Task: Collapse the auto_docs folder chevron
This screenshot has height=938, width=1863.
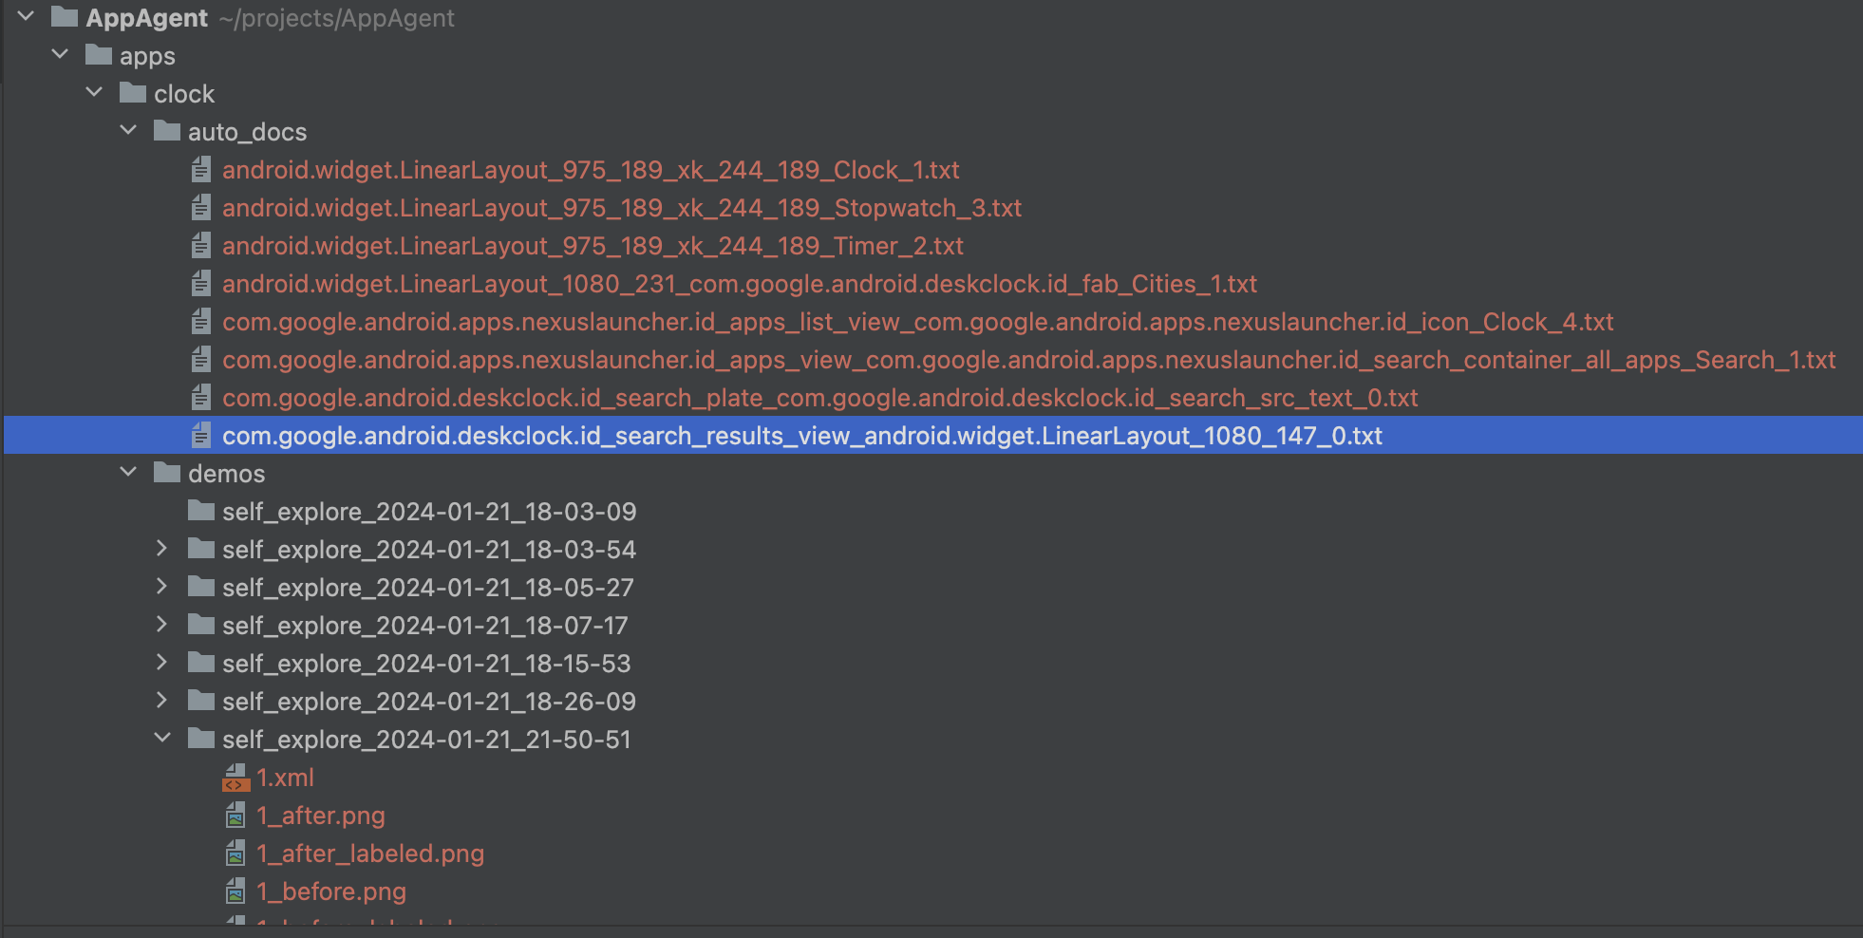Action: tap(128, 130)
